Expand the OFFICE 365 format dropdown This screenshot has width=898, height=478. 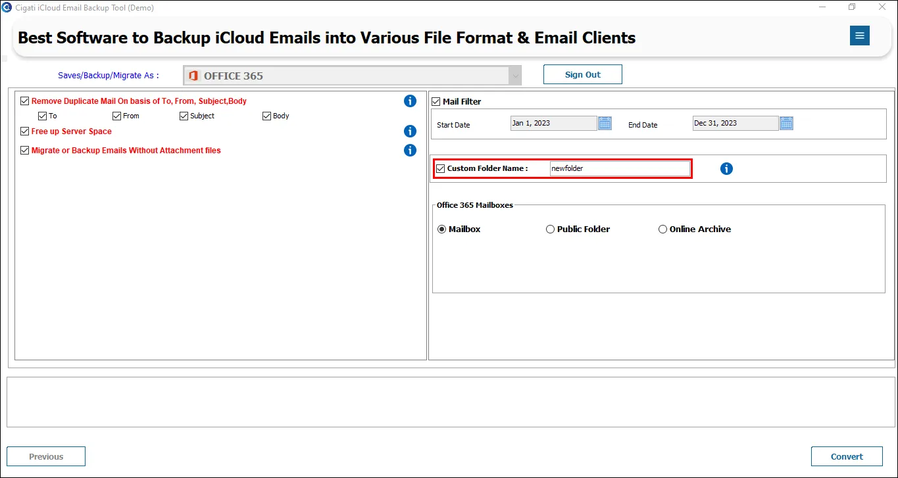353,76
